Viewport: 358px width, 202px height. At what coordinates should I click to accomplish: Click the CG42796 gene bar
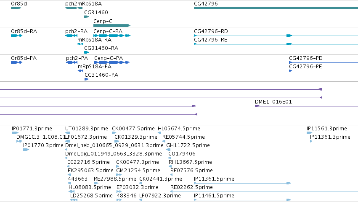pos(276,8)
